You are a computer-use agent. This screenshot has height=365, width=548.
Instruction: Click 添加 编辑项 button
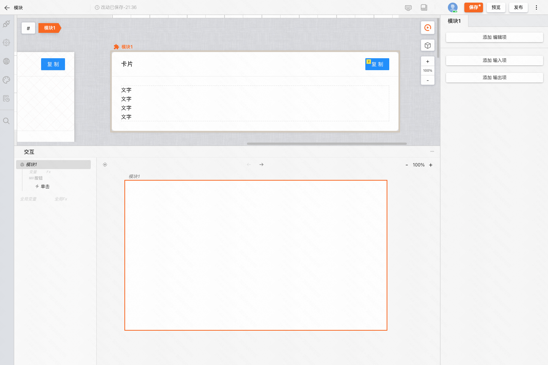[495, 37]
